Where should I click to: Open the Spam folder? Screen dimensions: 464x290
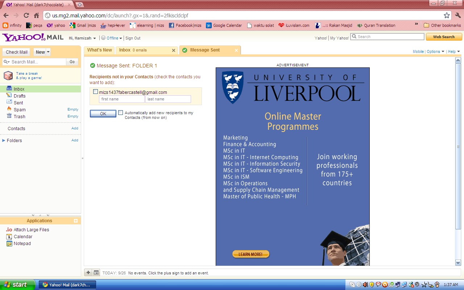pos(20,109)
